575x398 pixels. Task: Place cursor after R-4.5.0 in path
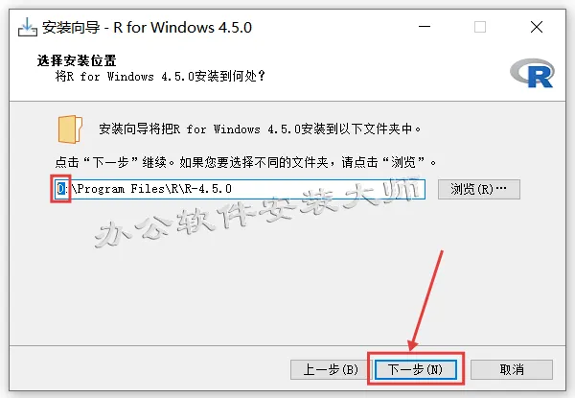(x=233, y=189)
